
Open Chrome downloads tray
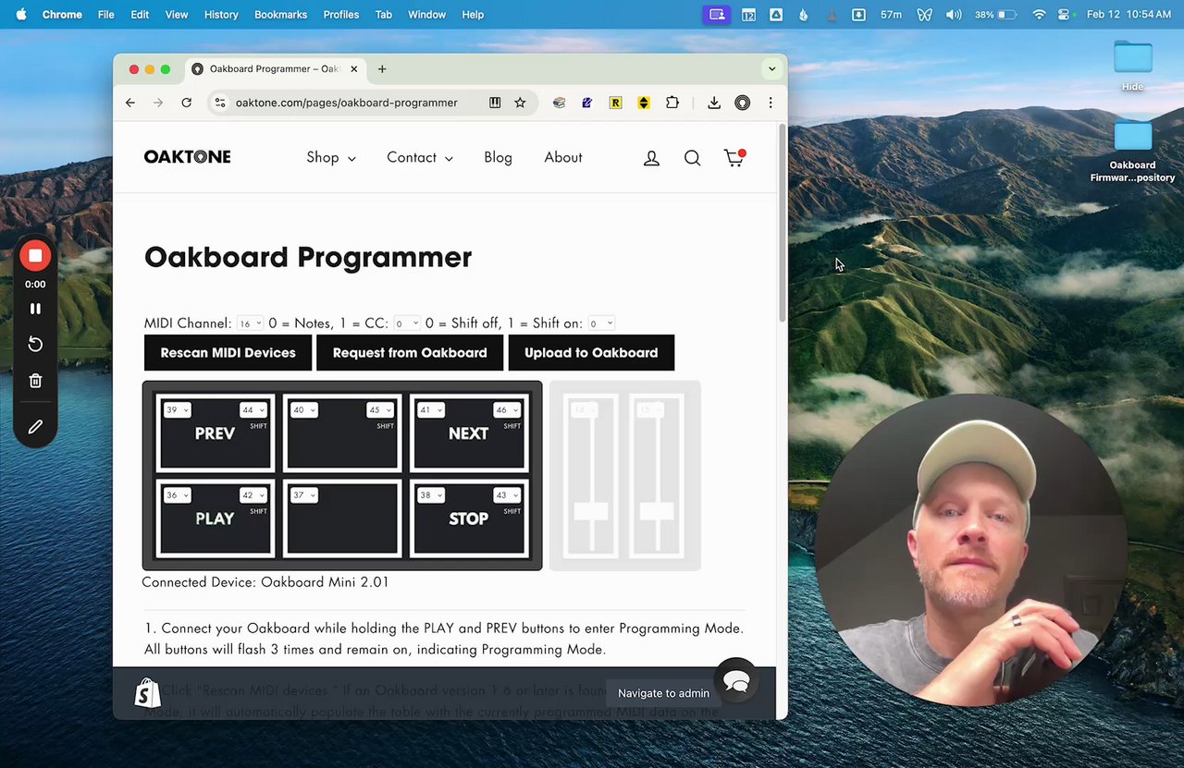coord(714,103)
